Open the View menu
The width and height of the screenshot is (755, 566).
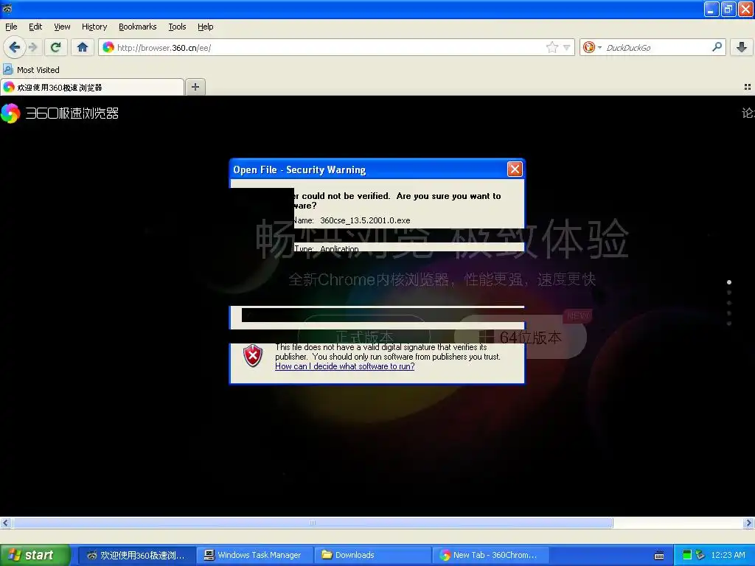[x=62, y=27]
